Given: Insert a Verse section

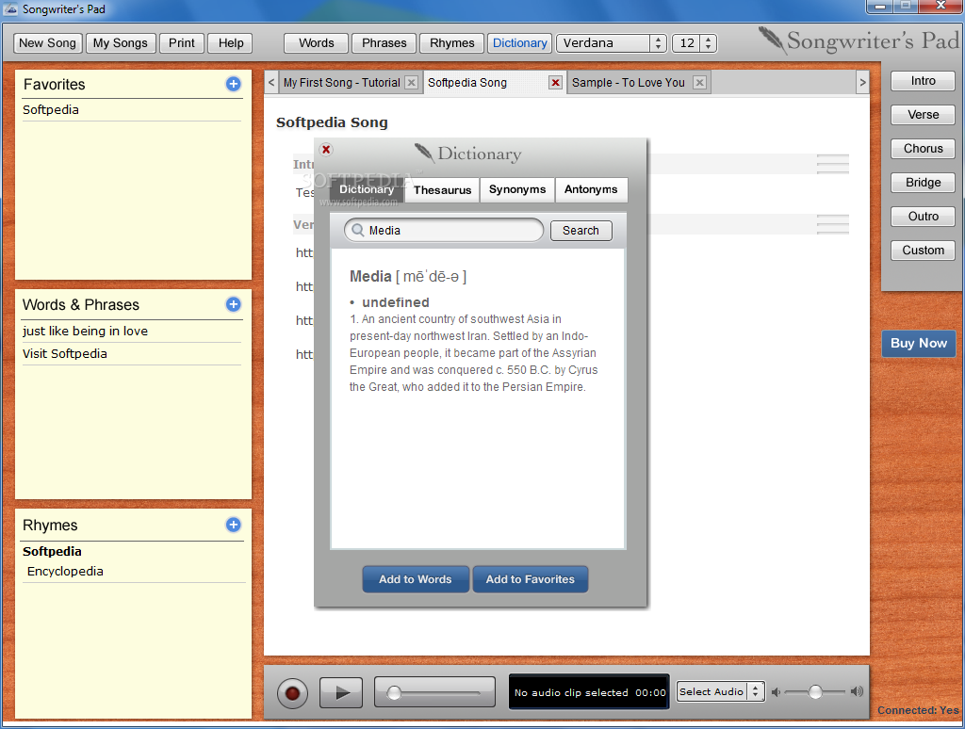Looking at the screenshot, I should point(923,115).
